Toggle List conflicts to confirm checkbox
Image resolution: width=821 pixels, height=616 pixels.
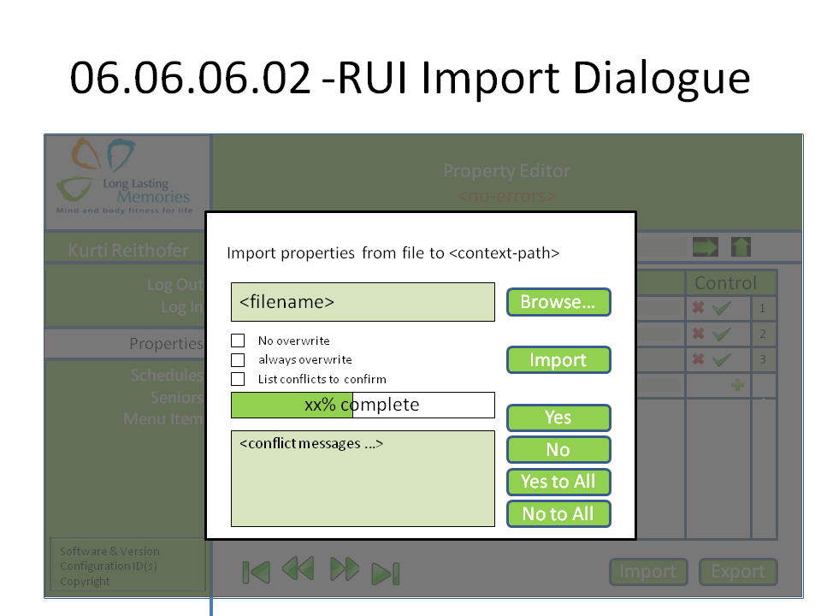[x=239, y=379]
